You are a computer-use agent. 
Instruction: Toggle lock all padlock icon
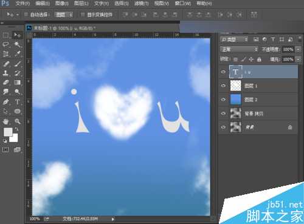(259, 59)
